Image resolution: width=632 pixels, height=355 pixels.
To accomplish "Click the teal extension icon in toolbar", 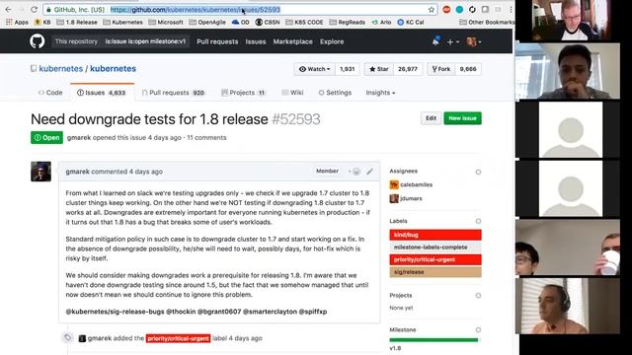I will [x=459, y=9].
